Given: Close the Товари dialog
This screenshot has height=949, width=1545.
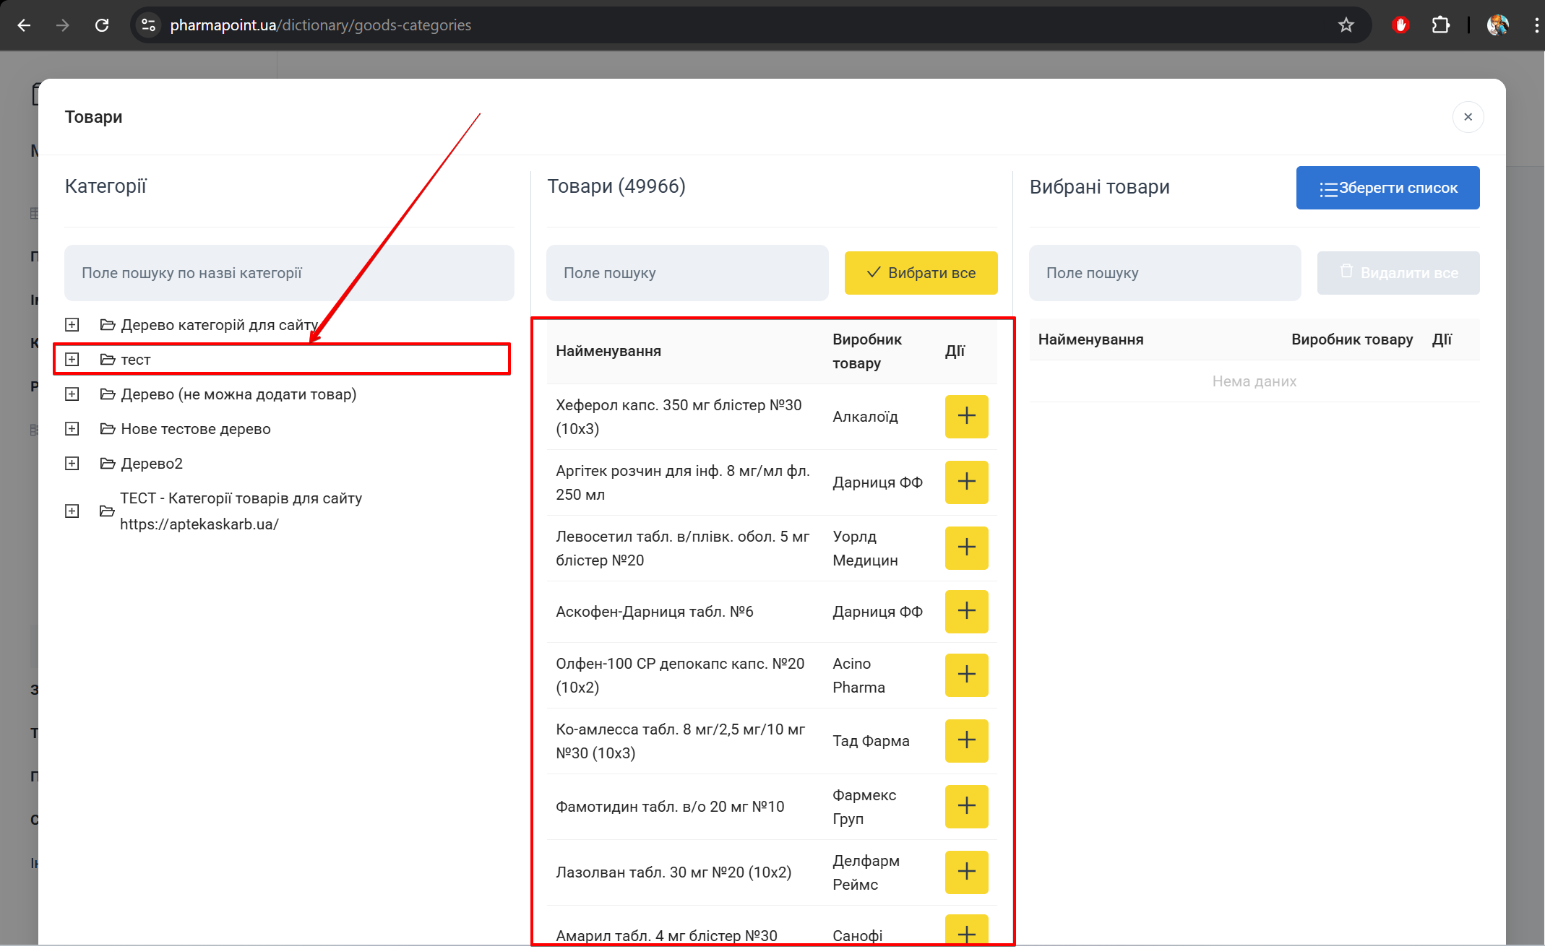Looking at the screenshot, I should pos(1468,117).
